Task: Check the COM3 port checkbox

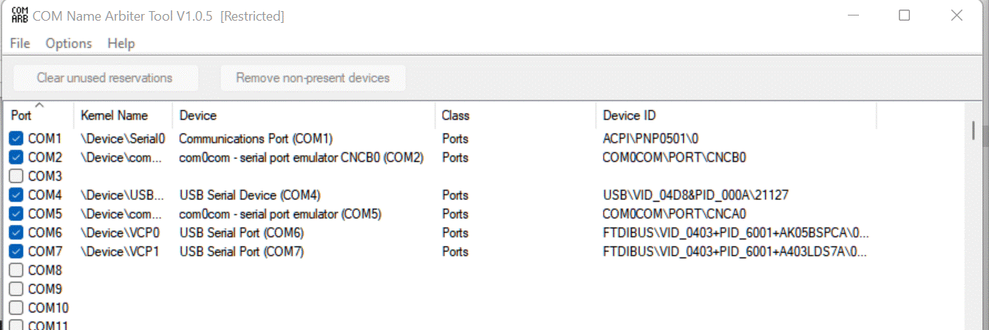Action: coord(16,176)
